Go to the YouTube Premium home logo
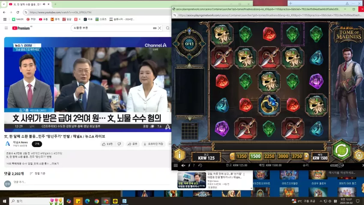 coord(21,28)
